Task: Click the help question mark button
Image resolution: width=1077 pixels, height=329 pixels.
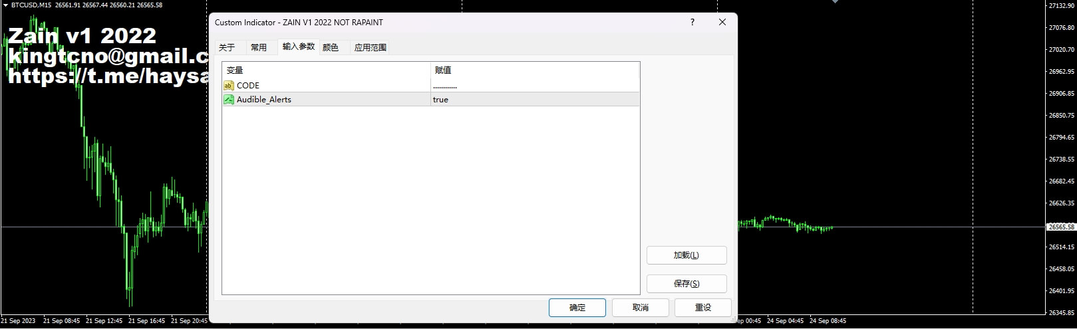Action: coord(692,22)
